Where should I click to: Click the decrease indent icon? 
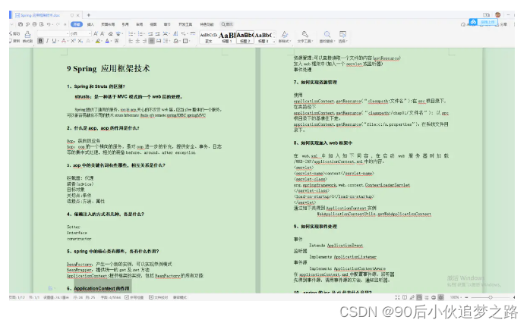pos(150,34)
